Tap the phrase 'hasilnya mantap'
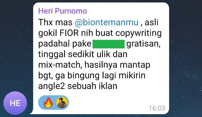202x117 pixels. click(x=117, y=65)
